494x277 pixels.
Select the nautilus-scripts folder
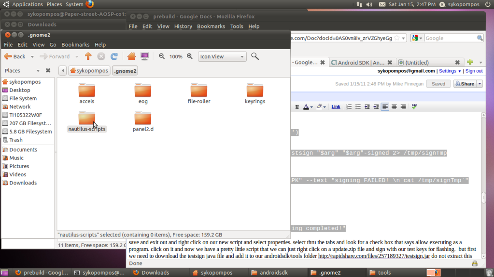pos(86,121)
